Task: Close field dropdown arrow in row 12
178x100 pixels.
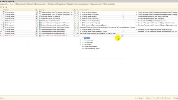Action: coord(122,36)
